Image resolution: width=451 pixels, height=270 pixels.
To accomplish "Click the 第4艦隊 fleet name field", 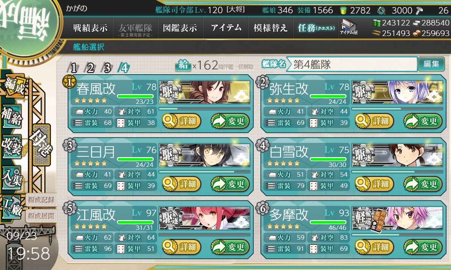I will 351,64.
